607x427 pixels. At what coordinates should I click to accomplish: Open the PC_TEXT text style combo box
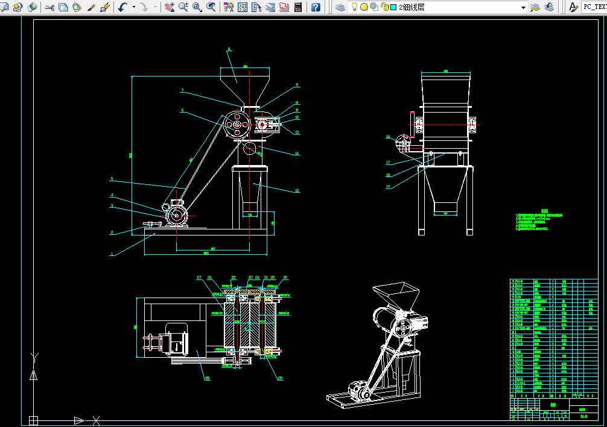point(594,7)
